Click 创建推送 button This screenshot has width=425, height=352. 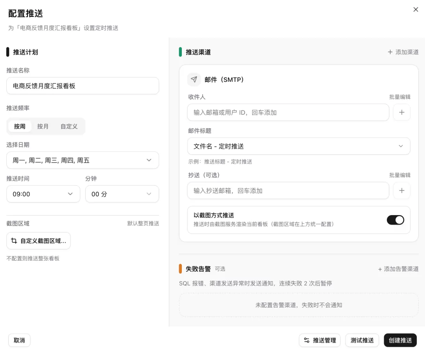[400, 340]
